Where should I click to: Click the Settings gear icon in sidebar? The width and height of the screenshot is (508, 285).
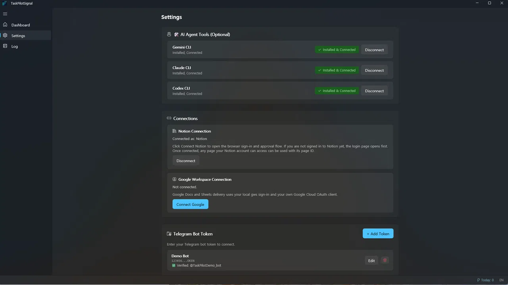[x=5, y=35]
